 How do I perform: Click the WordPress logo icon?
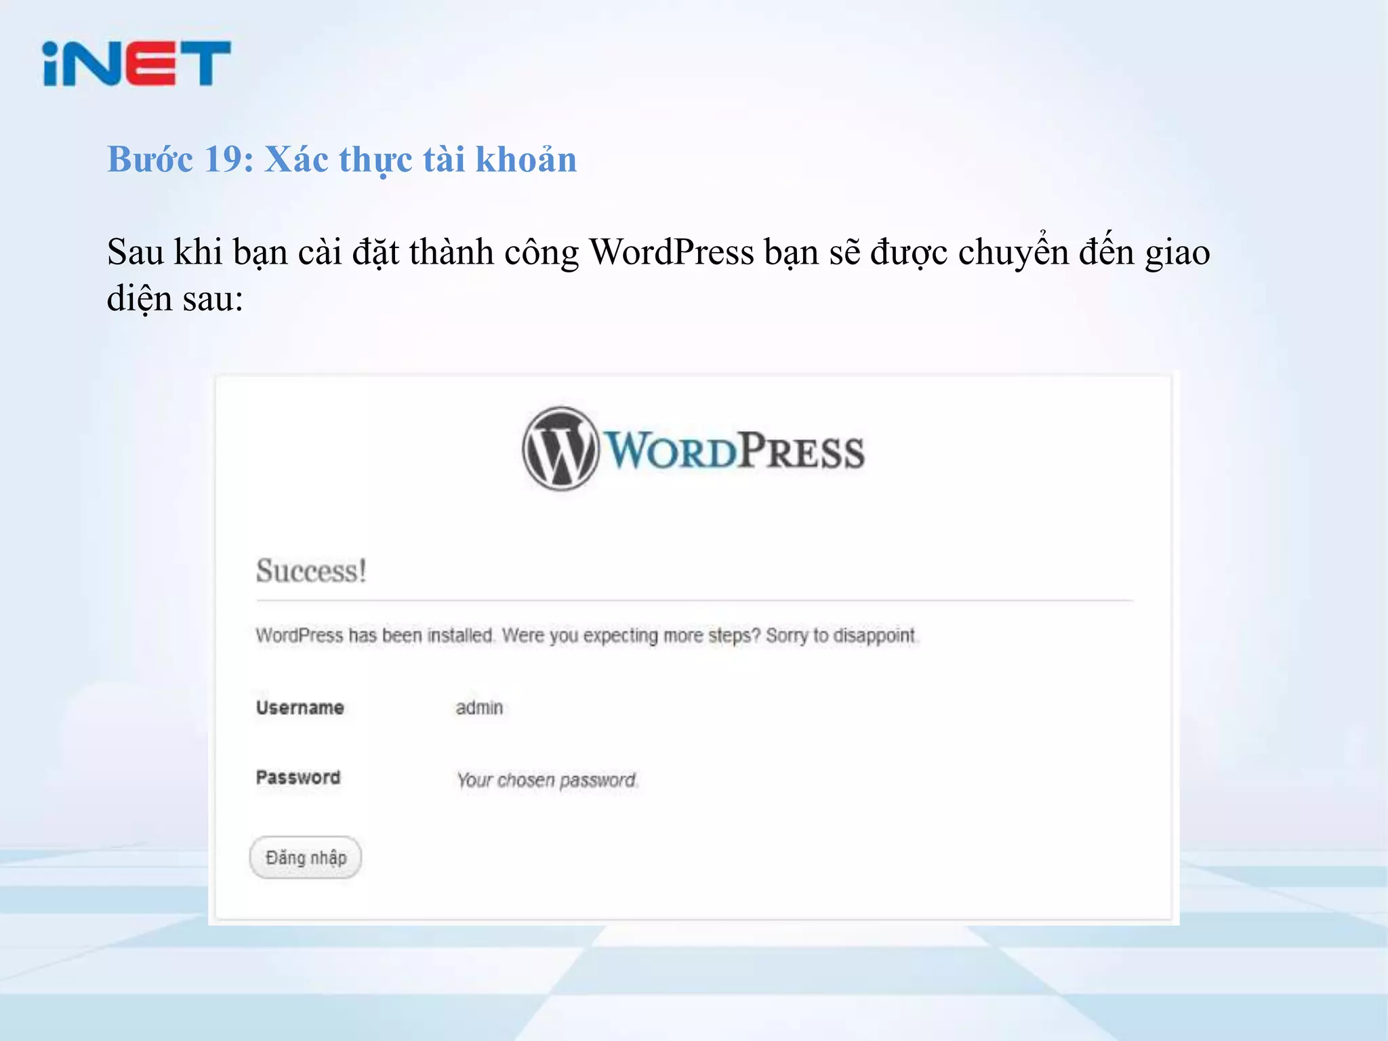coord(560,449)
